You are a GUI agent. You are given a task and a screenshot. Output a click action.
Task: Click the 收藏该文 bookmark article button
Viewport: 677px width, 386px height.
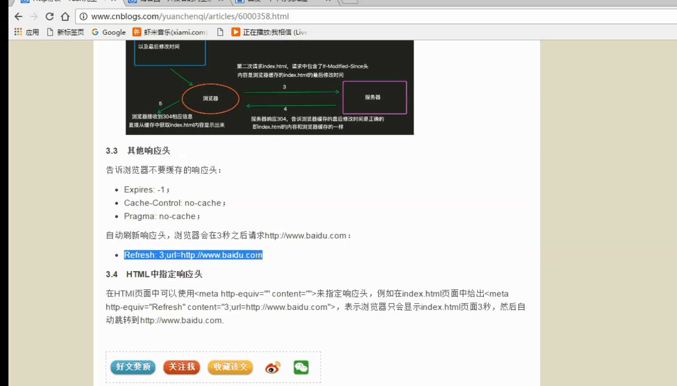(x=230, y=367)
